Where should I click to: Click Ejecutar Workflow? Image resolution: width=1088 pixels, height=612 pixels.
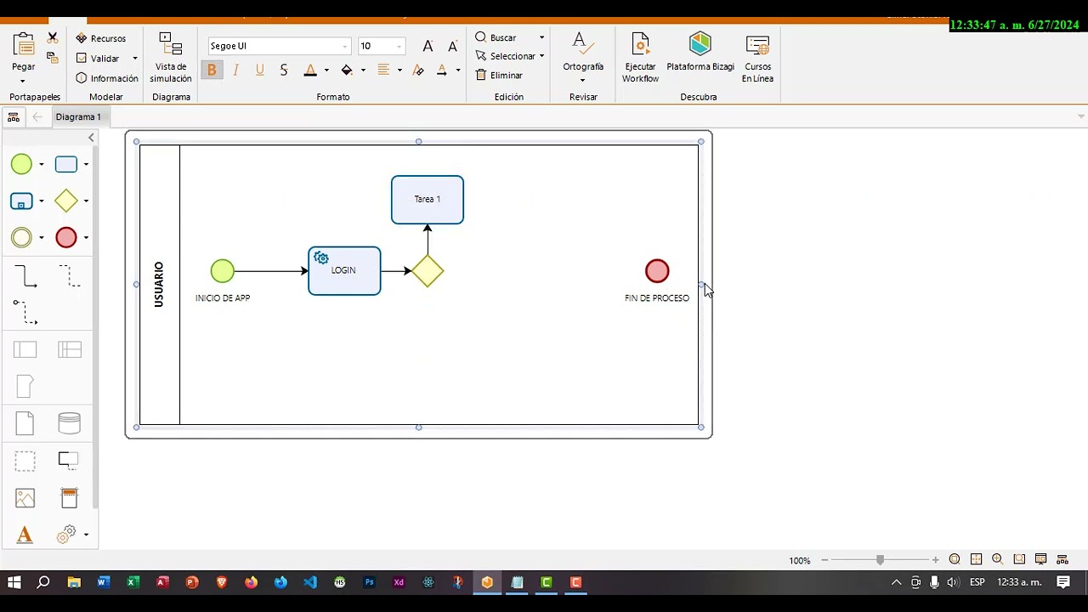[x=640, y=58]
